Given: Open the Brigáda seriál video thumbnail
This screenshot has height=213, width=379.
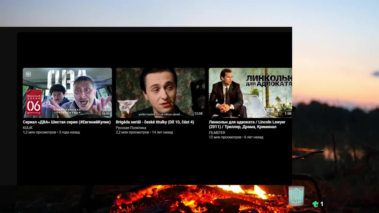Looking at the screenshot, I should click(160, 93).
